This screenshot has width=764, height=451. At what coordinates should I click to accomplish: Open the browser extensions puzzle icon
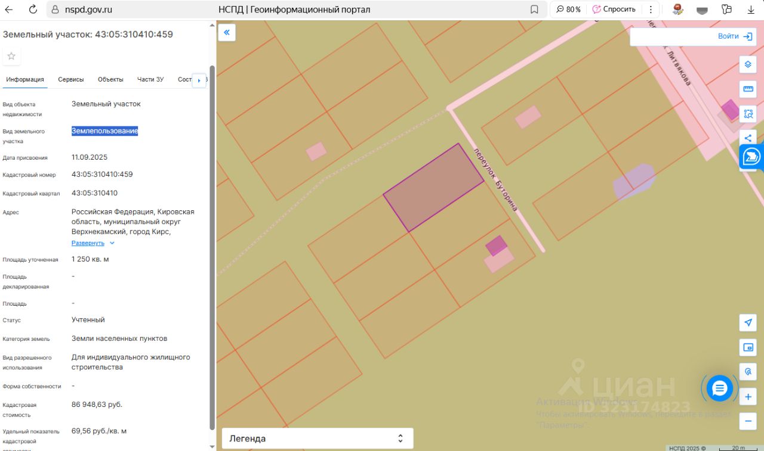[726, 10]
